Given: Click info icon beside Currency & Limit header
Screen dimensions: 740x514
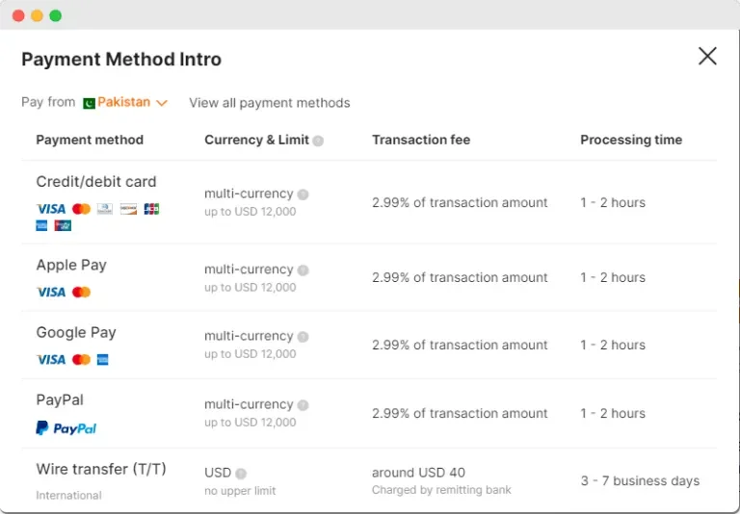Looking at the screenshot, I should [x=318, y=141].
